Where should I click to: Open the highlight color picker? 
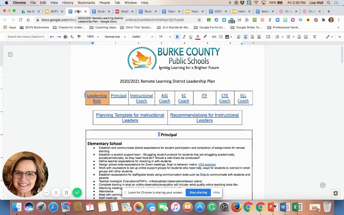point(205,37)
